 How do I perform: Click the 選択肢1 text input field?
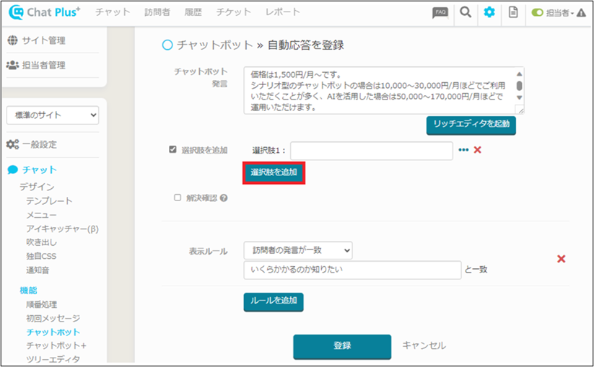372,151
